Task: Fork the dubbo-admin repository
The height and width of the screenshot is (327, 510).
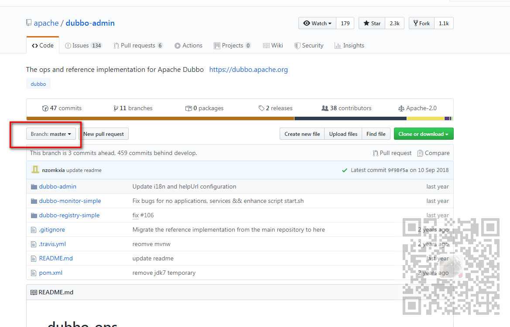Action: pos(421,23)
